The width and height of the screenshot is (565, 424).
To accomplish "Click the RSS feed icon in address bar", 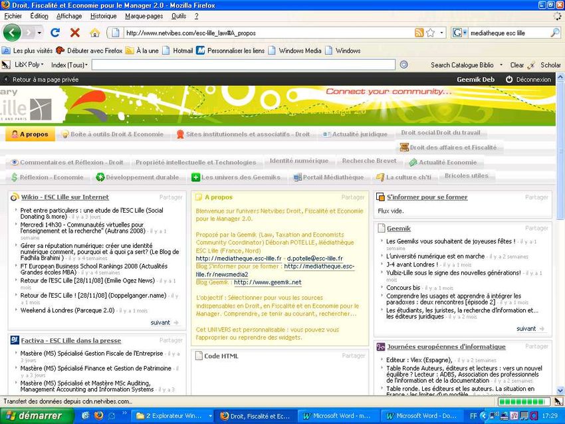I will [419, 33].
